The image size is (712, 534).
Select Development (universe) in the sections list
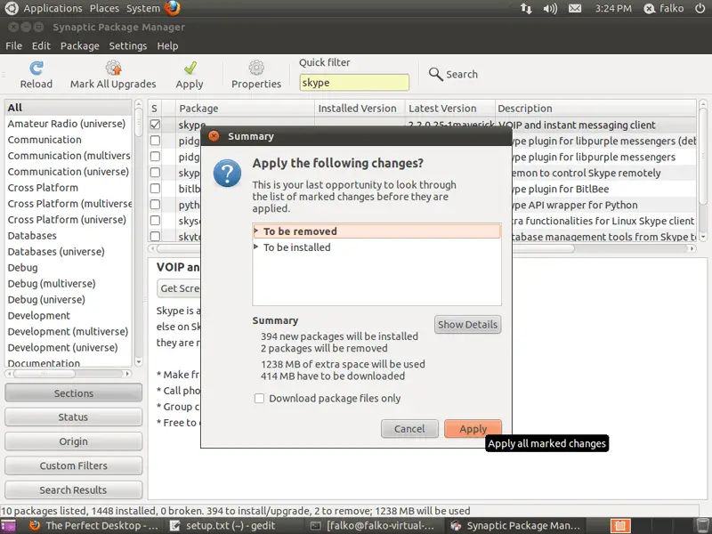coord(69,347)
